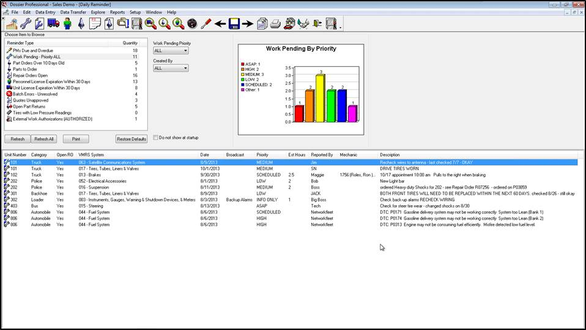The width and height of the screenshot is (586, 330).
Task: Click the red X Batch Errors icon
Action: pyautogui.click(x=9, y=94)
